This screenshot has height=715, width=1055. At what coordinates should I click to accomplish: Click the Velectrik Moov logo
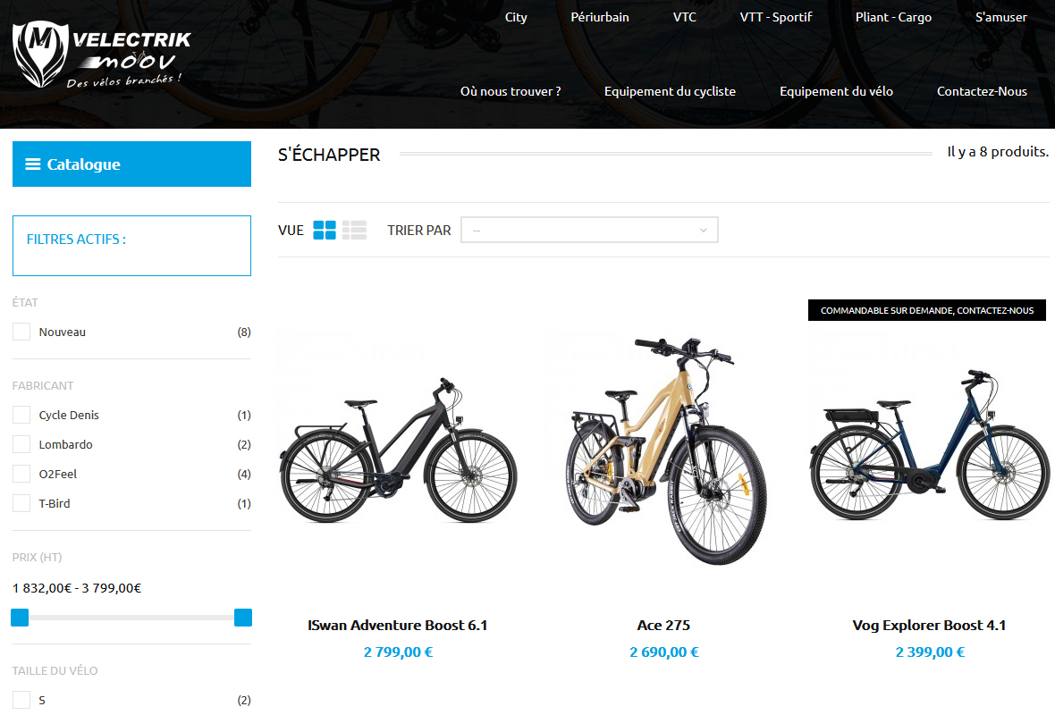(102, 55)
